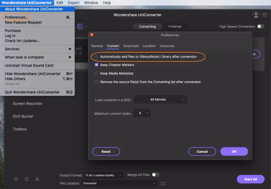The width and height of the screenshot is (271, 189).
Task: Expand When task is complete submenu
Action: pos(37,57)
